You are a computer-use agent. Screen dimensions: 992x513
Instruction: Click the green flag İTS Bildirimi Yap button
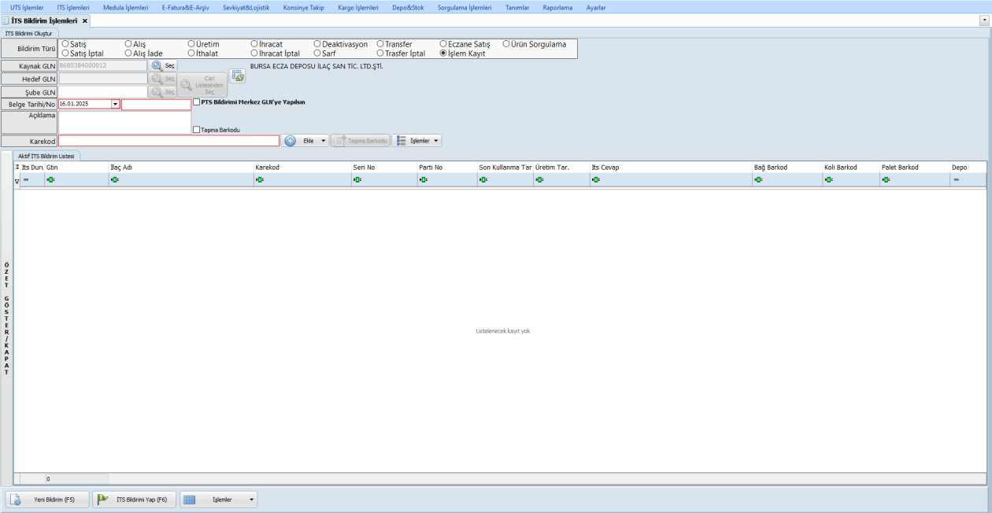point(103,500)
